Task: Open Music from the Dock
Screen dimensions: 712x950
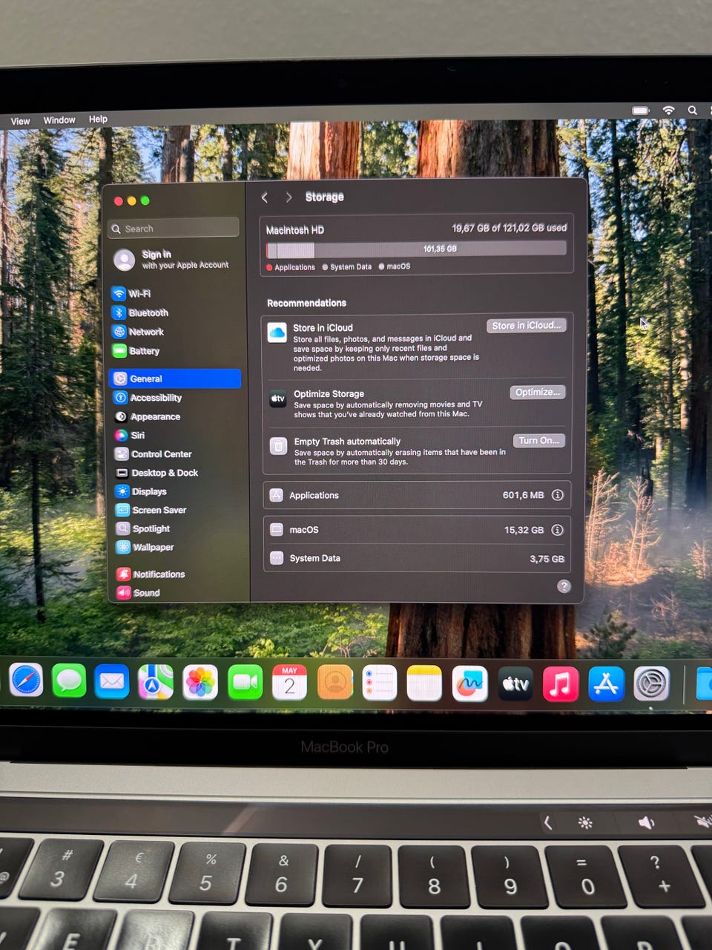Action: [561, 684]
